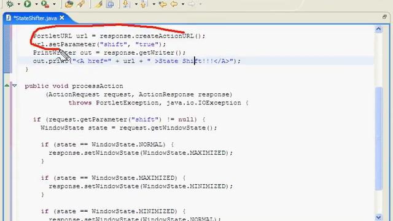
Task: Open the Previous Annotation dropdown arrow
Action: (x=154, y=4)
